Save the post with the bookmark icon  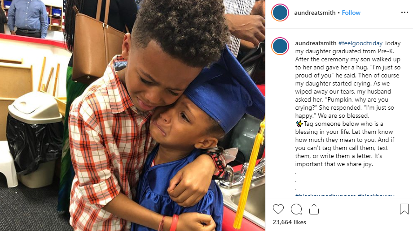pyautogui.click(x=404, y=209)
